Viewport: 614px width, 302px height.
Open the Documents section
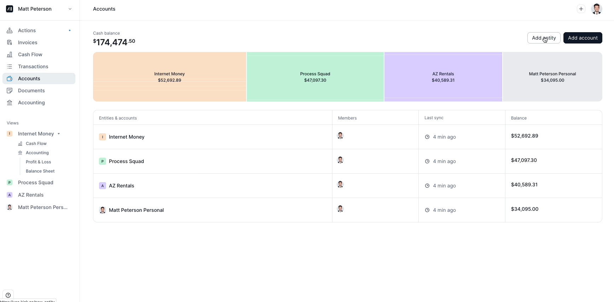pyautogui.click(x=31, y=91)
